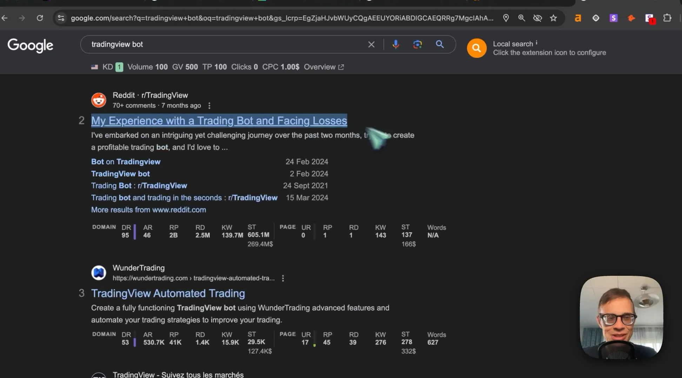Open the 'Bot on Tradingview' sublink
This screenshot has height=378, width=682.
coord(126,162)
